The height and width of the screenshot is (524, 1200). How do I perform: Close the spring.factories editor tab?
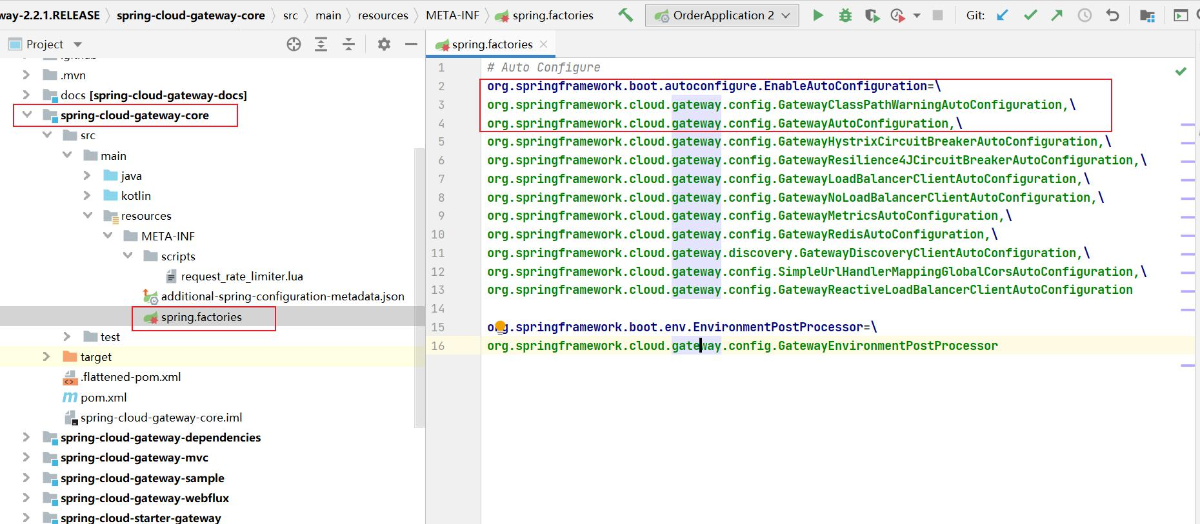[544, 44]
